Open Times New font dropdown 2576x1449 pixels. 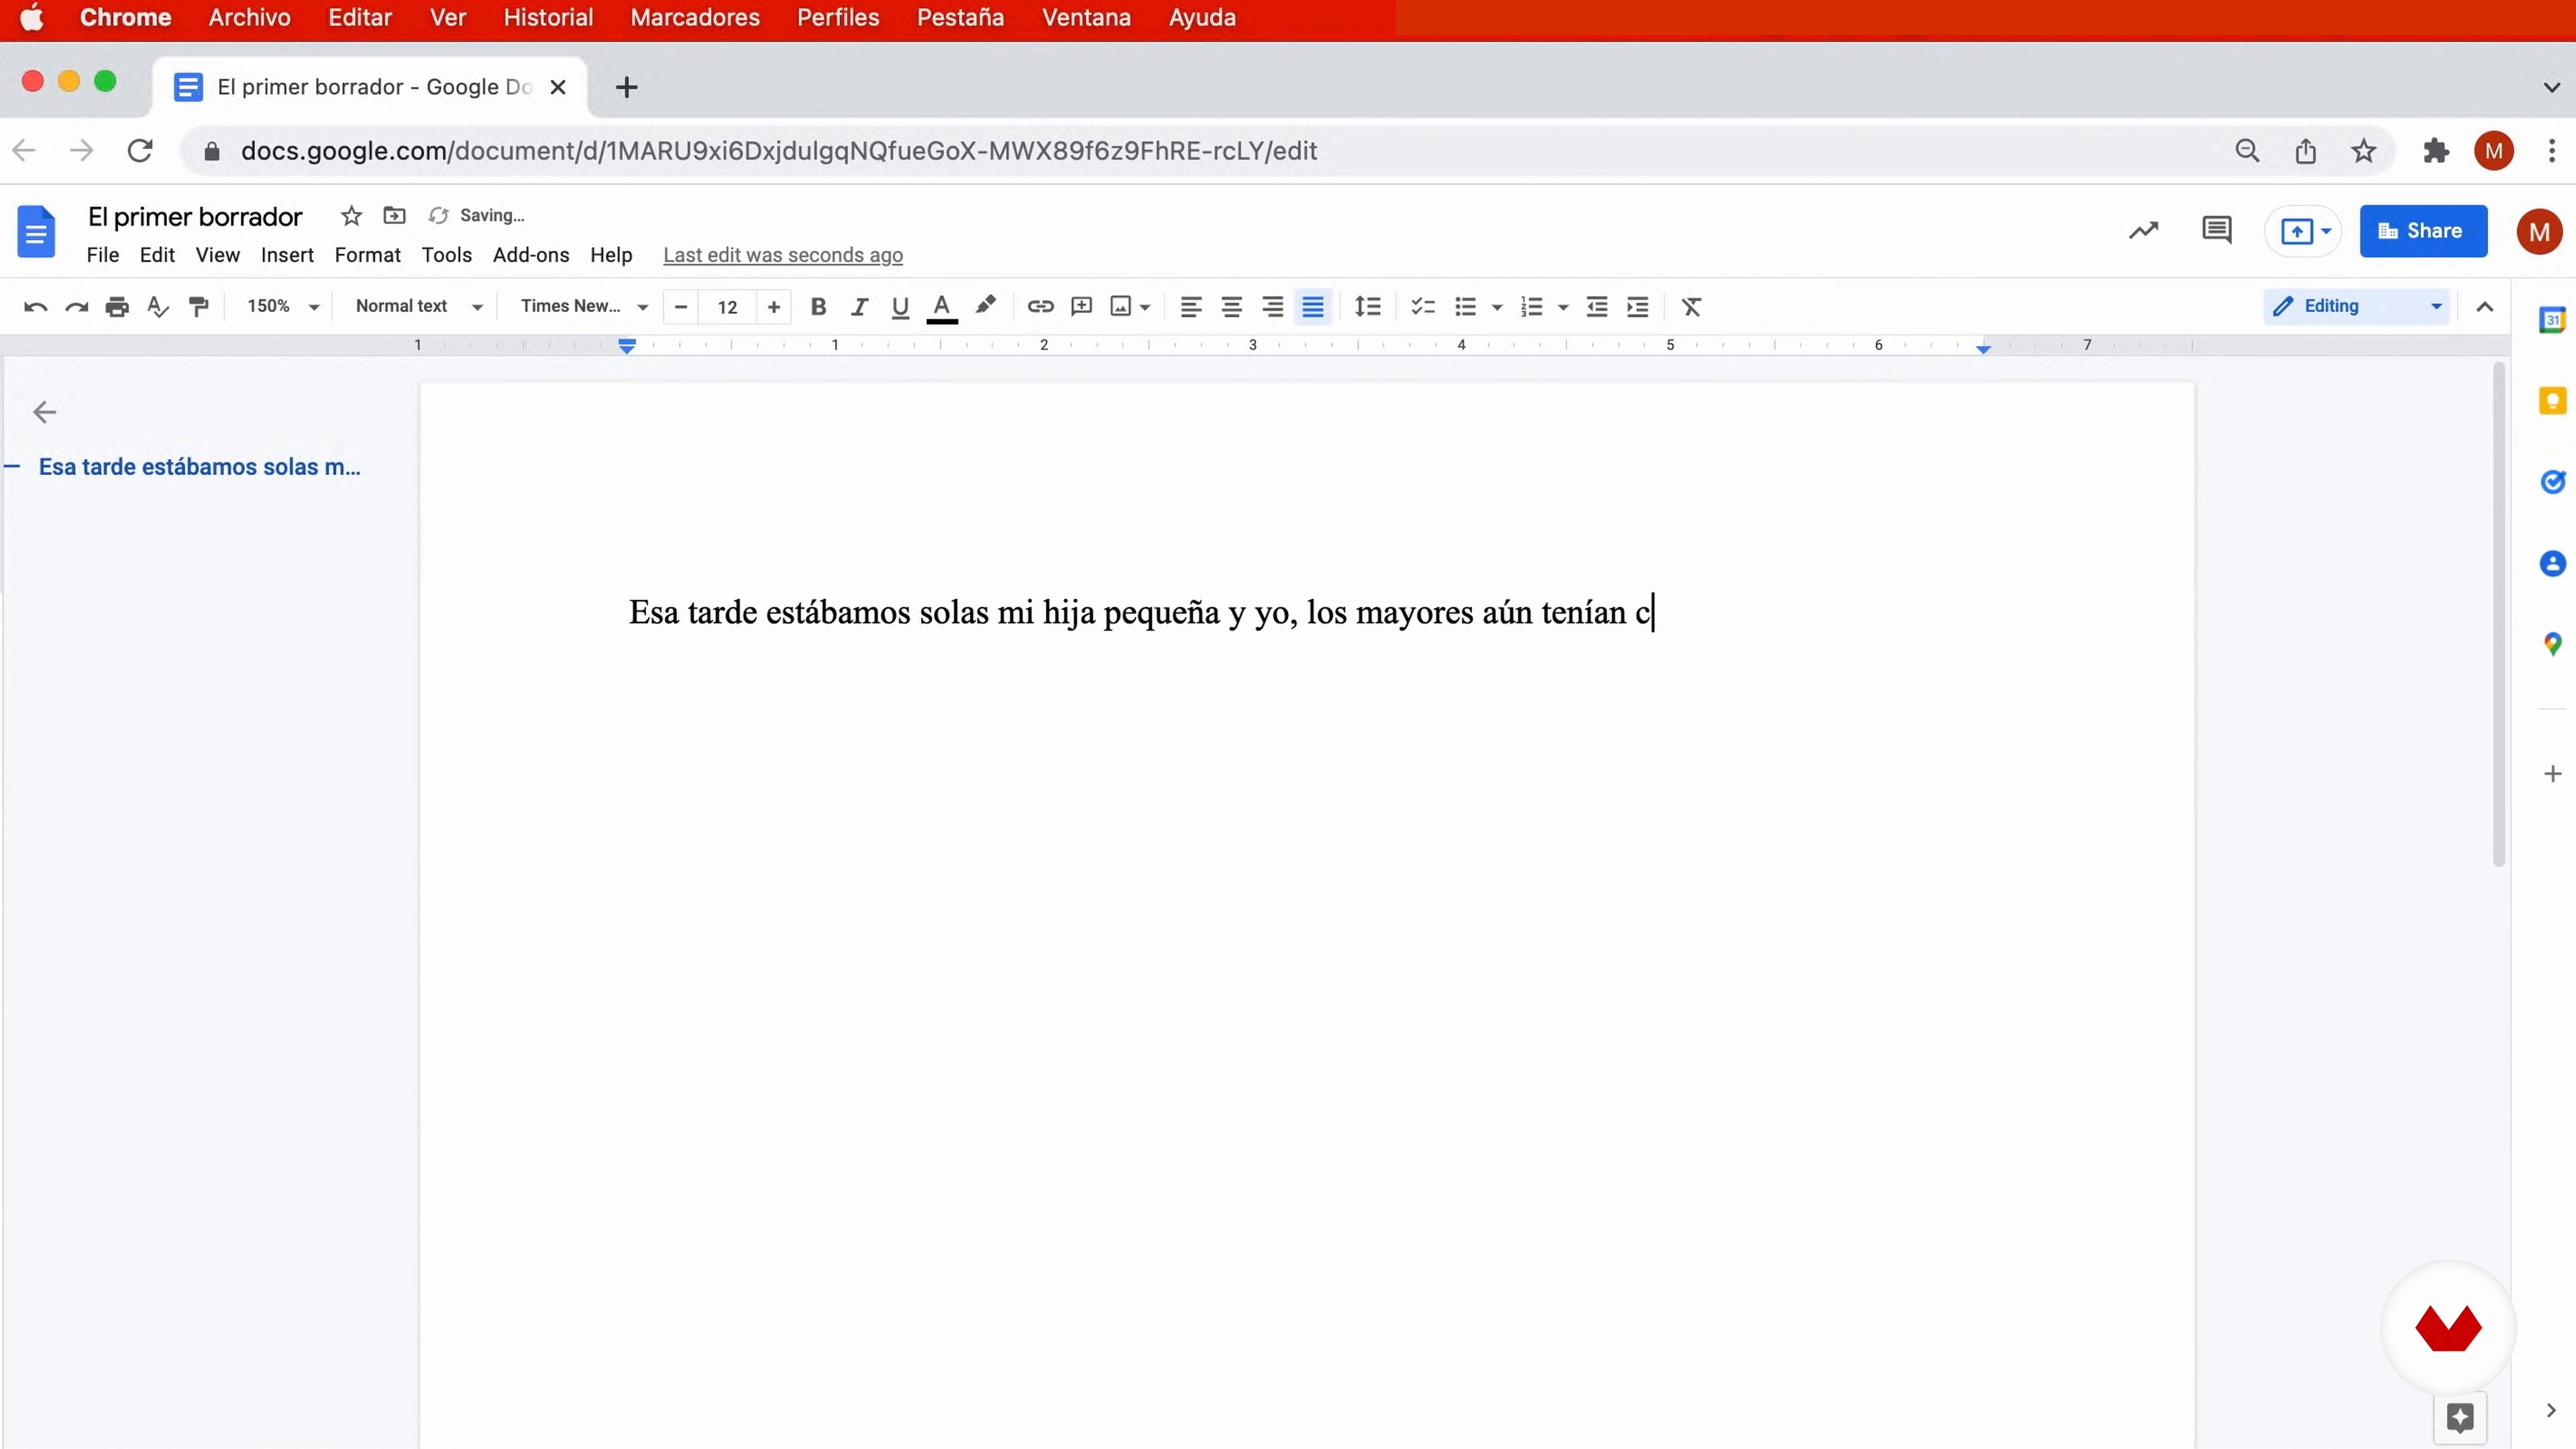[585, 307]
